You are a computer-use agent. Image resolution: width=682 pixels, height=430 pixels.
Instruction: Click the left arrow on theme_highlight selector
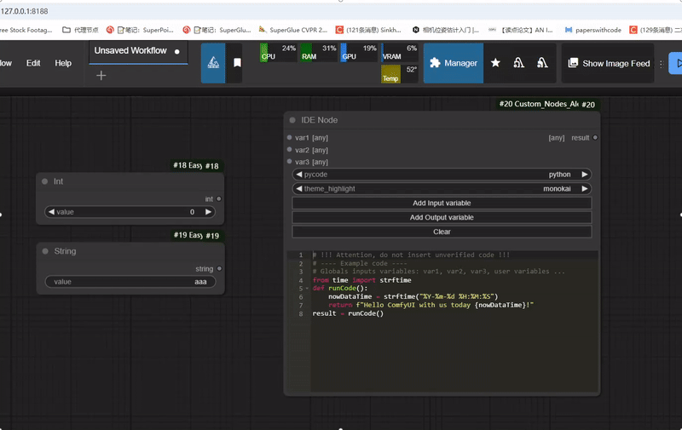tap(298, 189)
